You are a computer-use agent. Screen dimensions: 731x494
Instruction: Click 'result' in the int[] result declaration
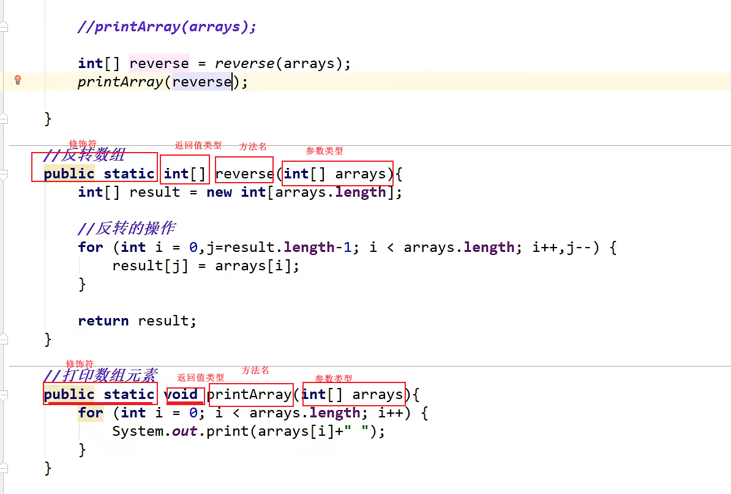click(155, 192)
